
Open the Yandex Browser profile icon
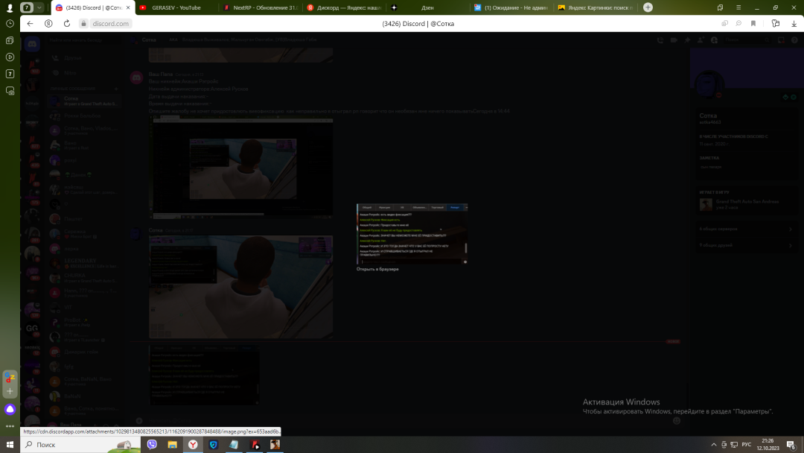pos(10,7)
